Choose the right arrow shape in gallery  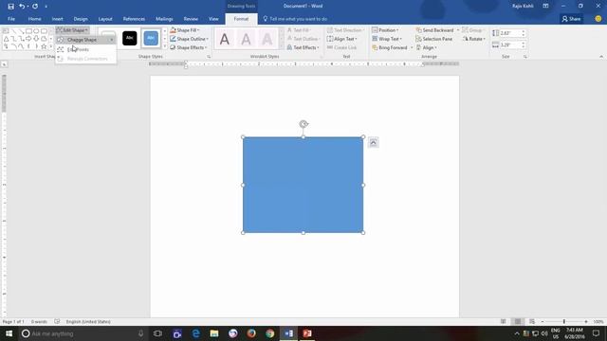point(28,39)
